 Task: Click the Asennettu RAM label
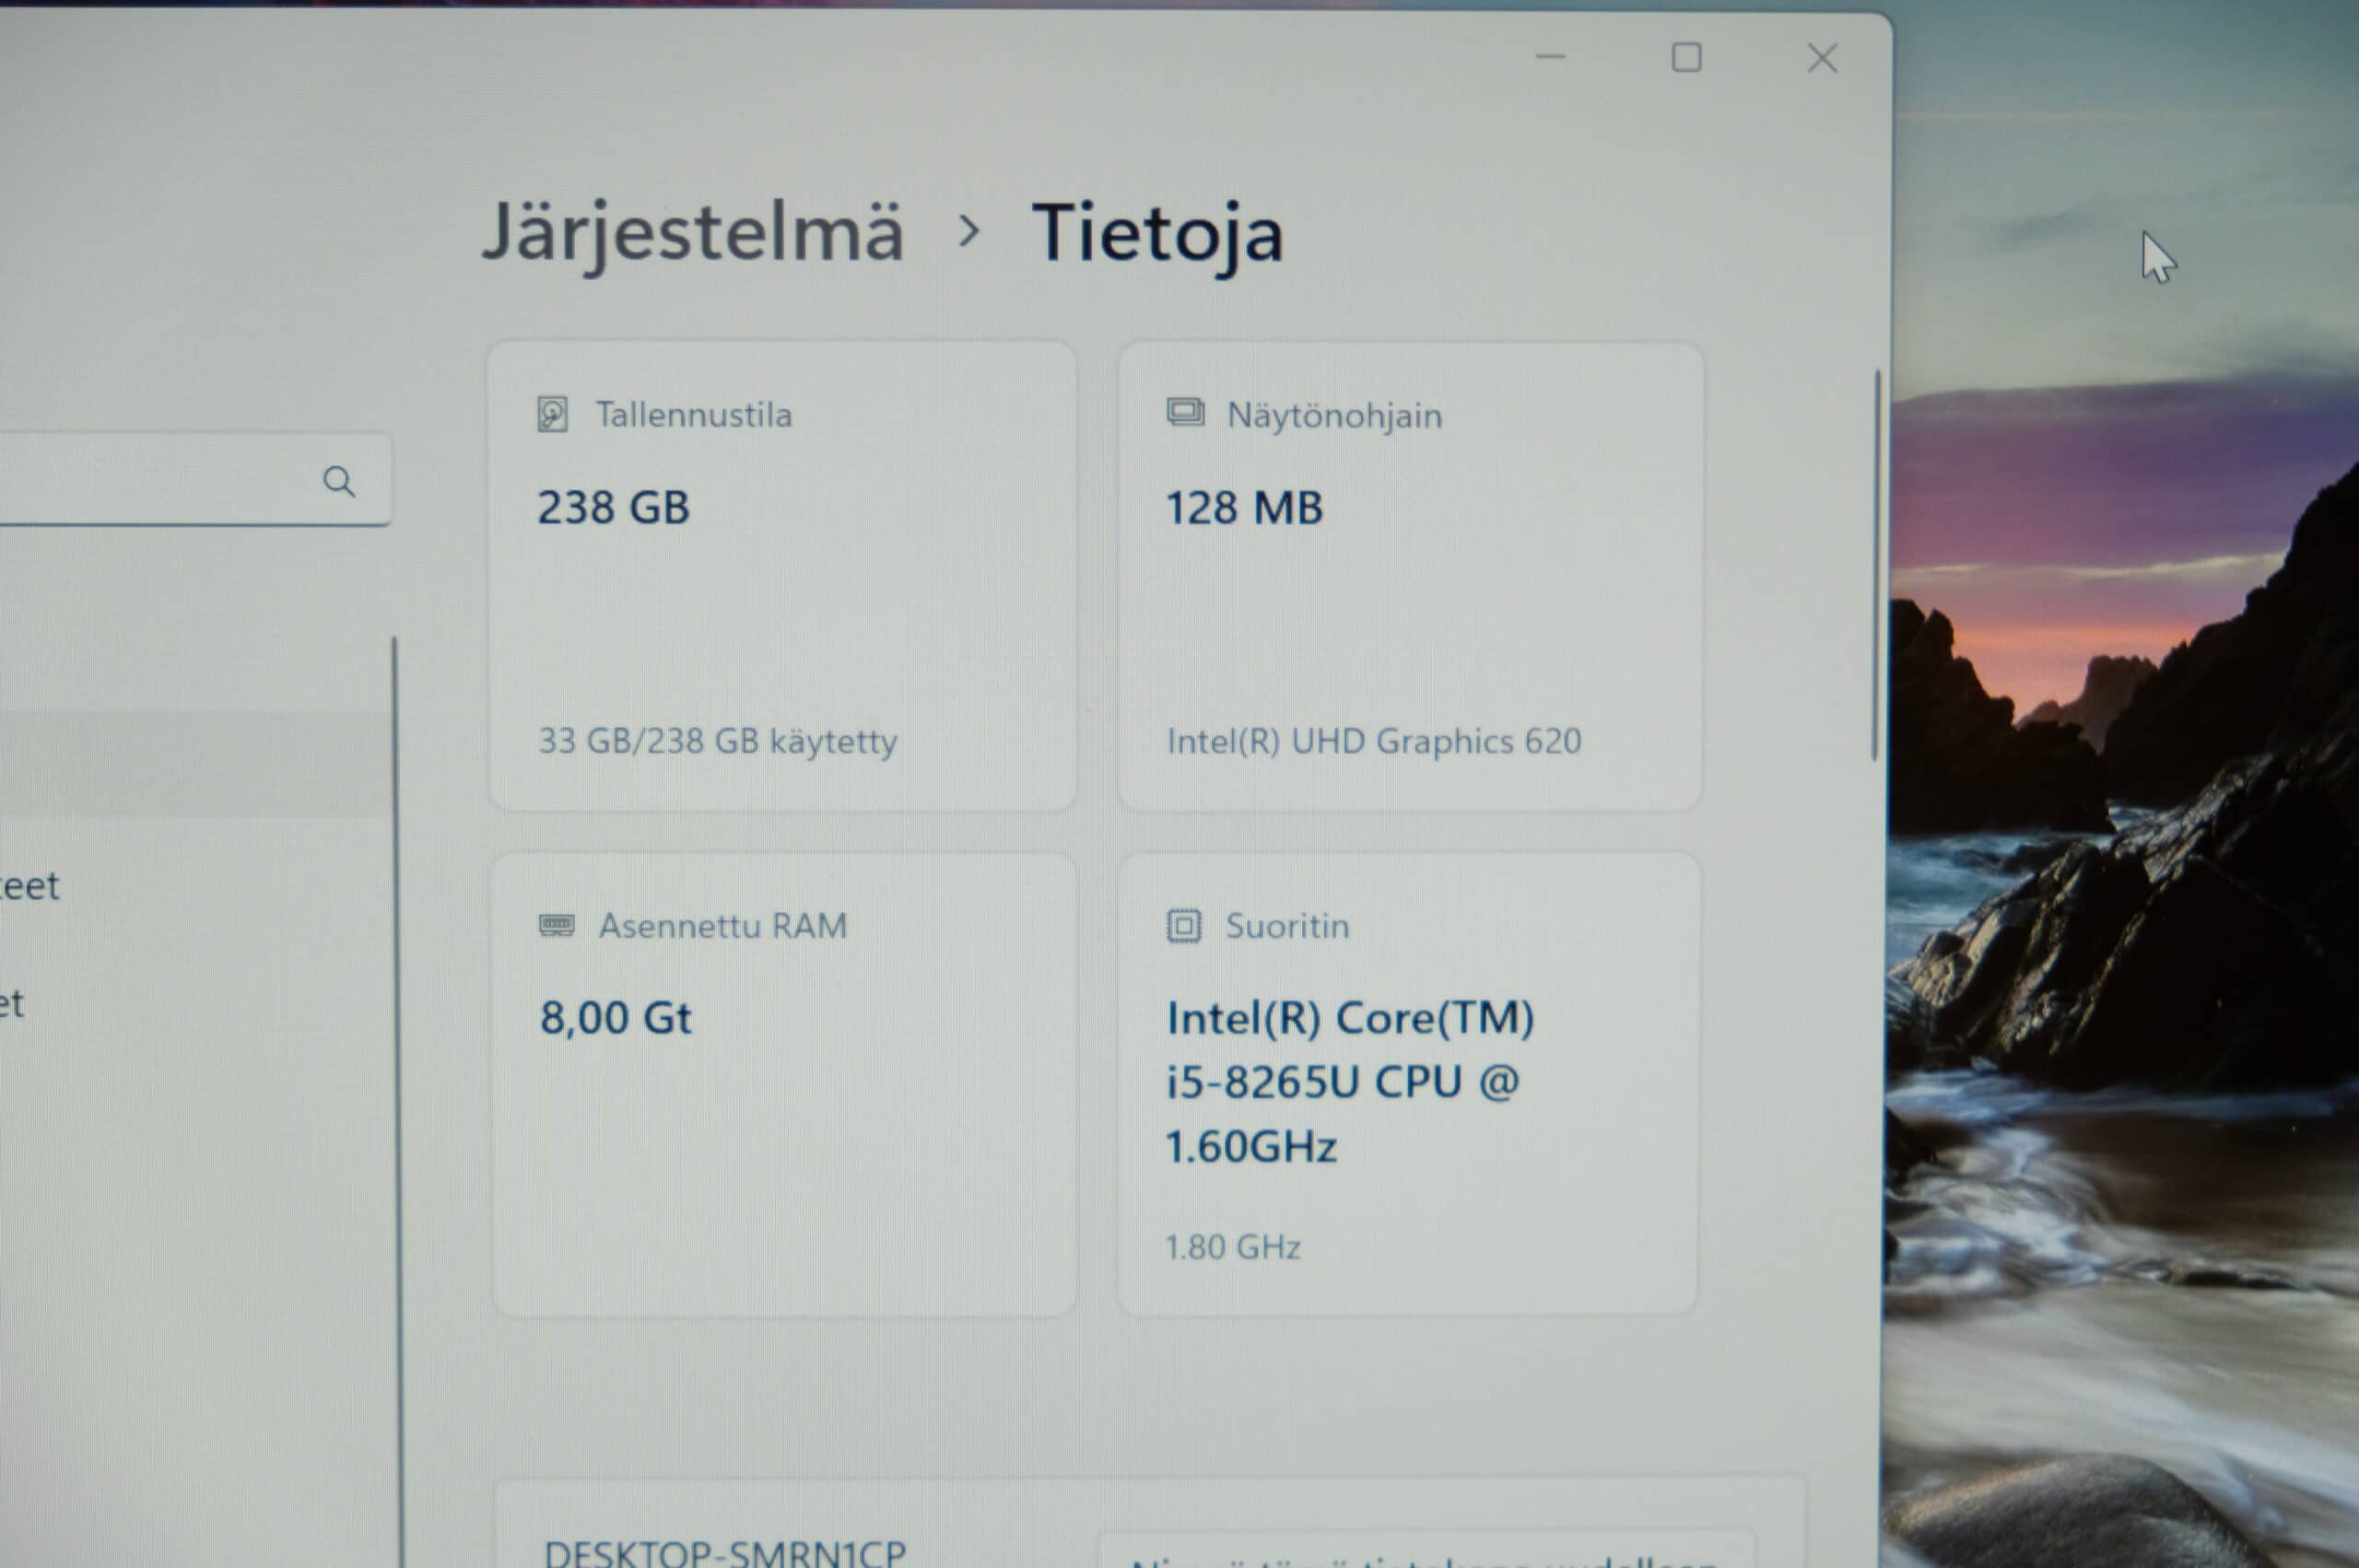point(723,926)
